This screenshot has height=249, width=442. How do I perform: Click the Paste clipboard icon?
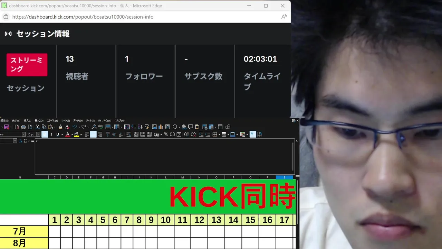click(x=50, y=127)
